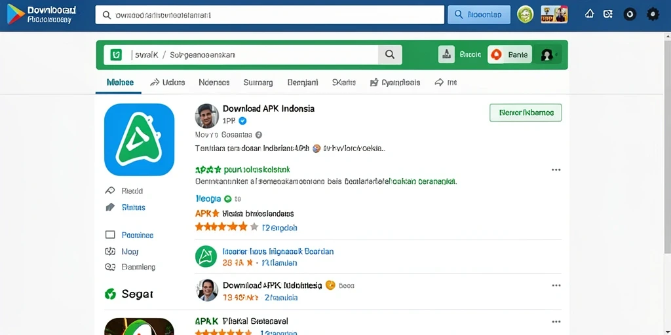Image resolution: width=671 pixels, height=335 pixels.
Task: Click the gold coin badge beside Download APK Indanesia
Action: (x=330, y=285)
